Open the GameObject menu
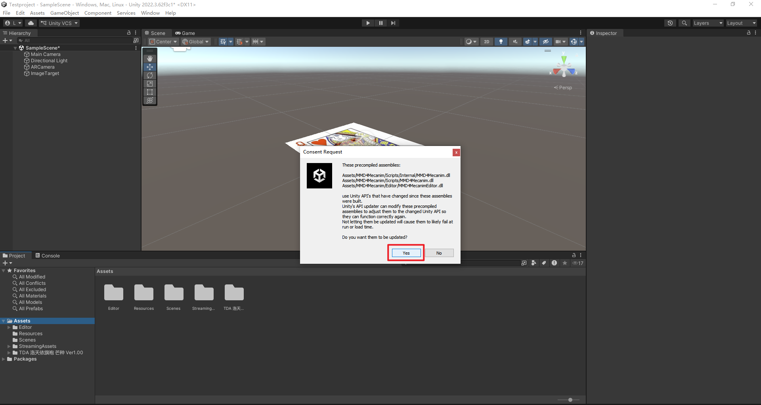The width and height of the screenshot is (761, 405). (65, 13)
